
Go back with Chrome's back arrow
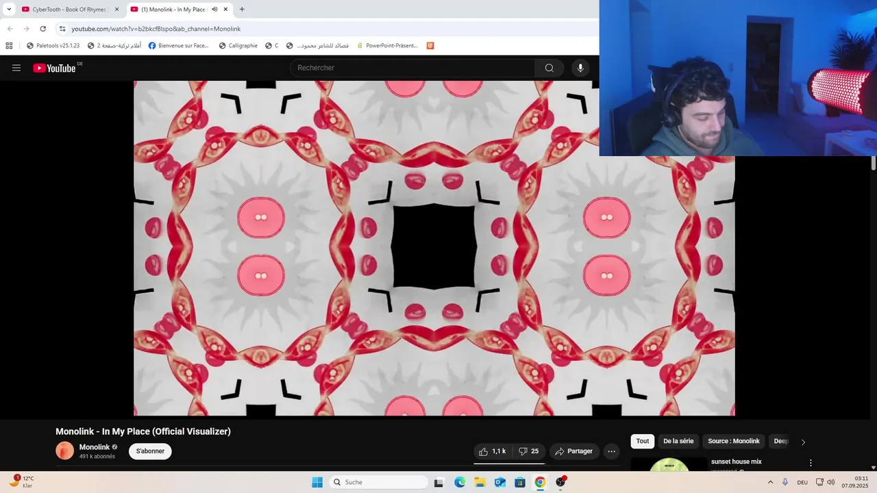click(10, 29)
